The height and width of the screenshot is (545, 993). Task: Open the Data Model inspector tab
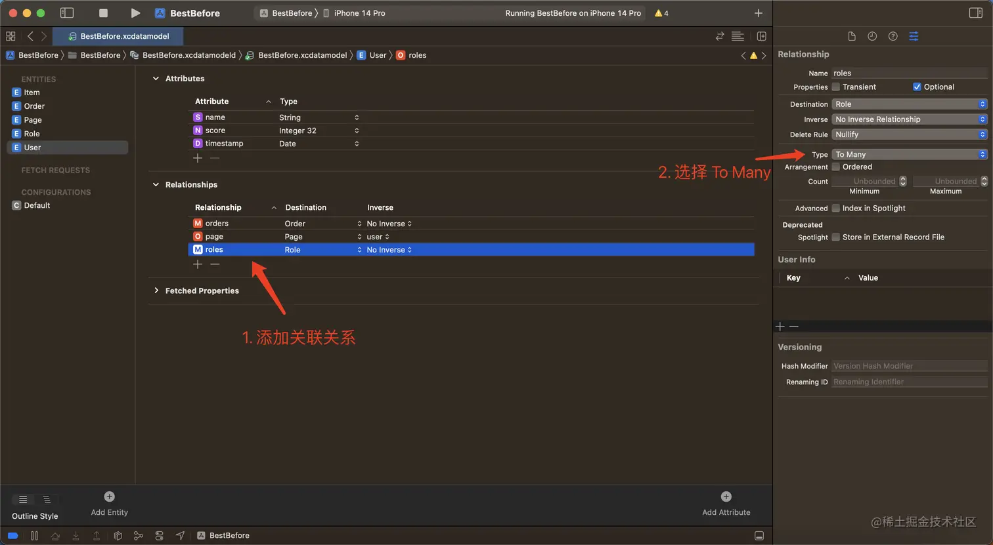[914, 36]
